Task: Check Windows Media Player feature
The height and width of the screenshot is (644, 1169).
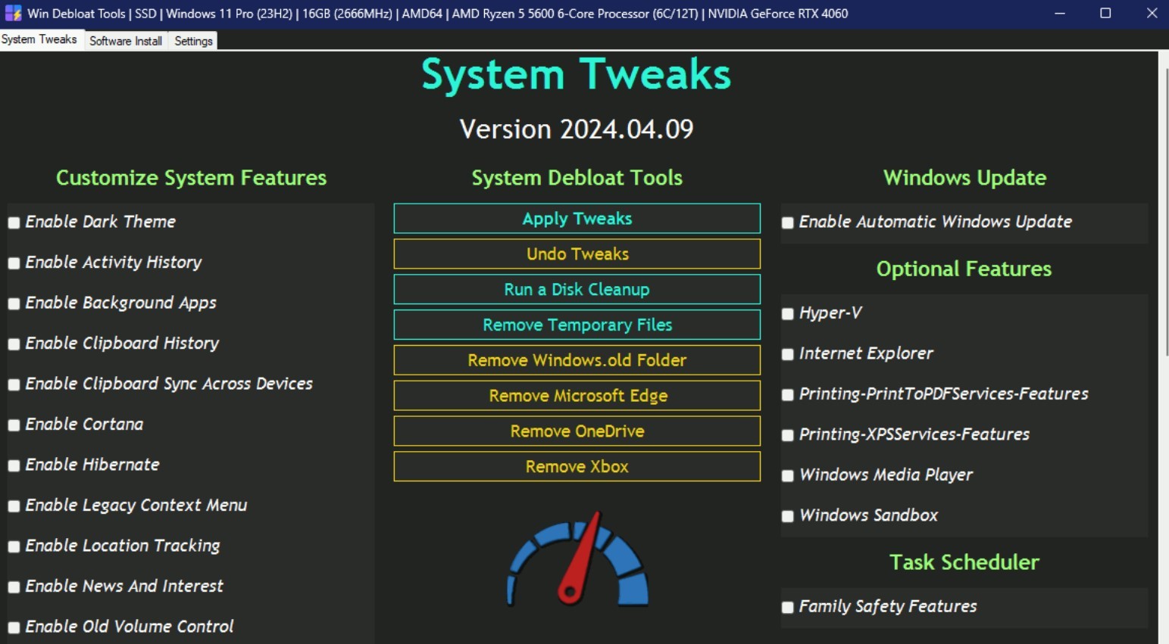Action: (788, 475)
